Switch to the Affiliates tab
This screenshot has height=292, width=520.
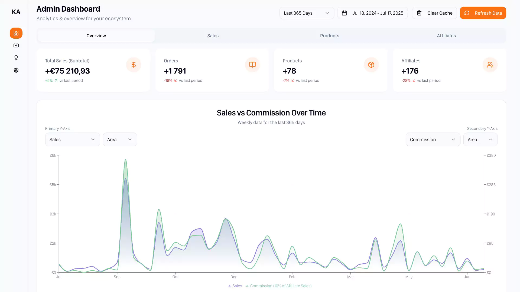(x=446, y=36)
